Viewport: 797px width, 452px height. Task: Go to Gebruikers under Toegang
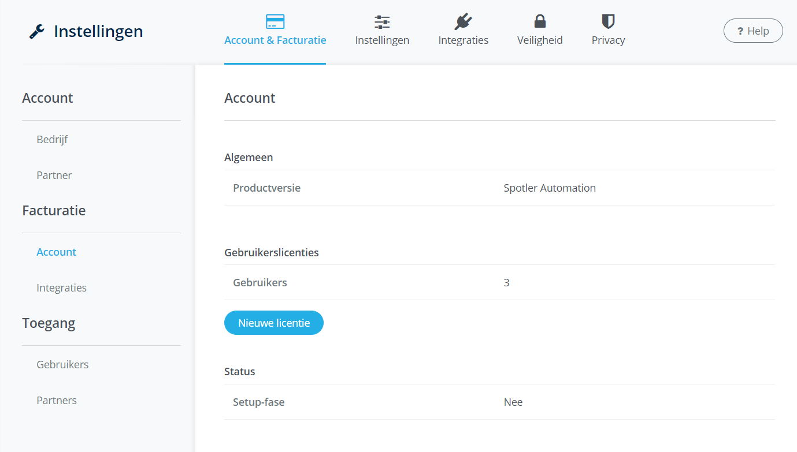coord(62,365)
